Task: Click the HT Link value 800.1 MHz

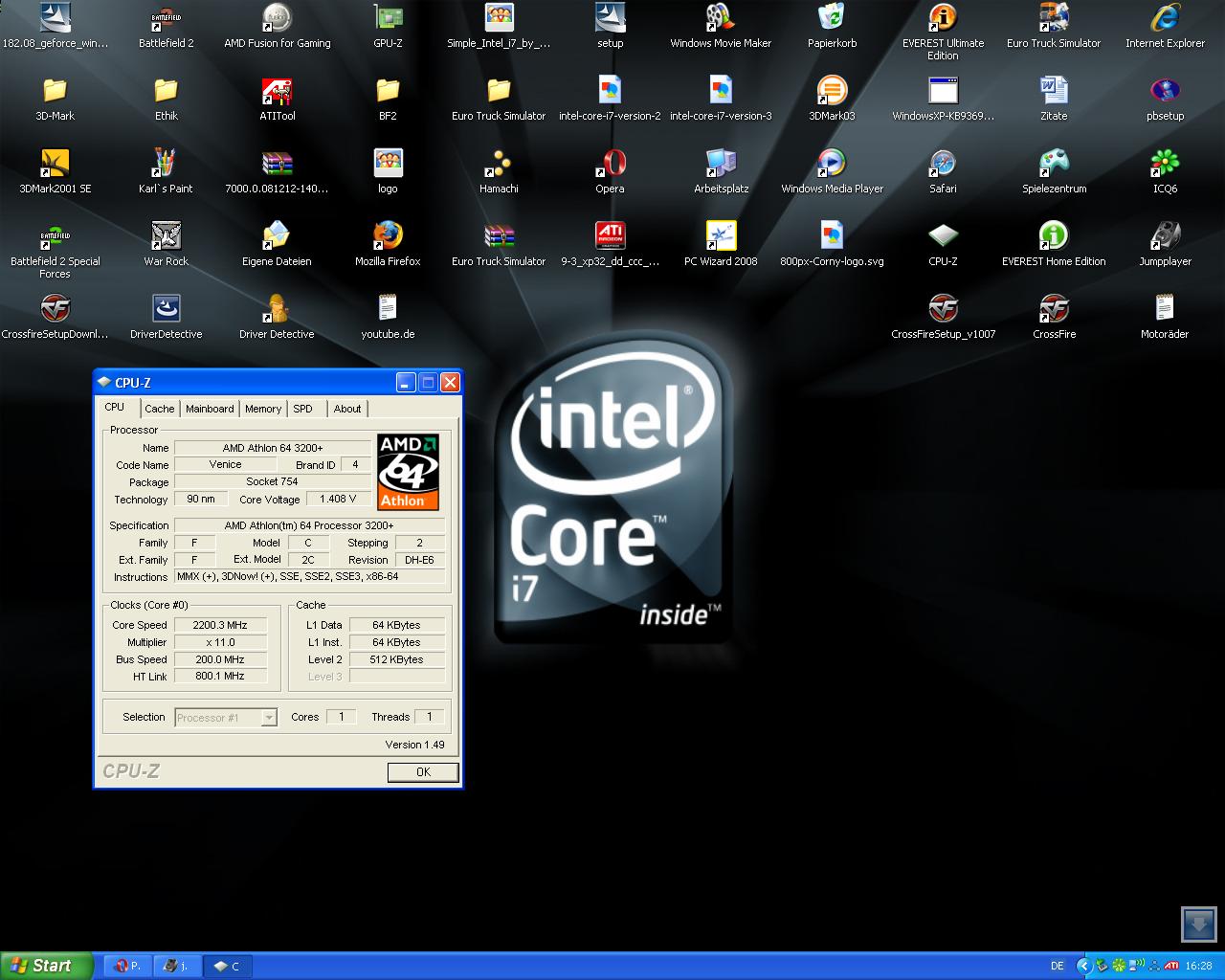Action: [220, 676]
